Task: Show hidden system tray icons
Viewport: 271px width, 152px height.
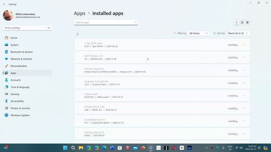Action: click(x=206, y=148)
